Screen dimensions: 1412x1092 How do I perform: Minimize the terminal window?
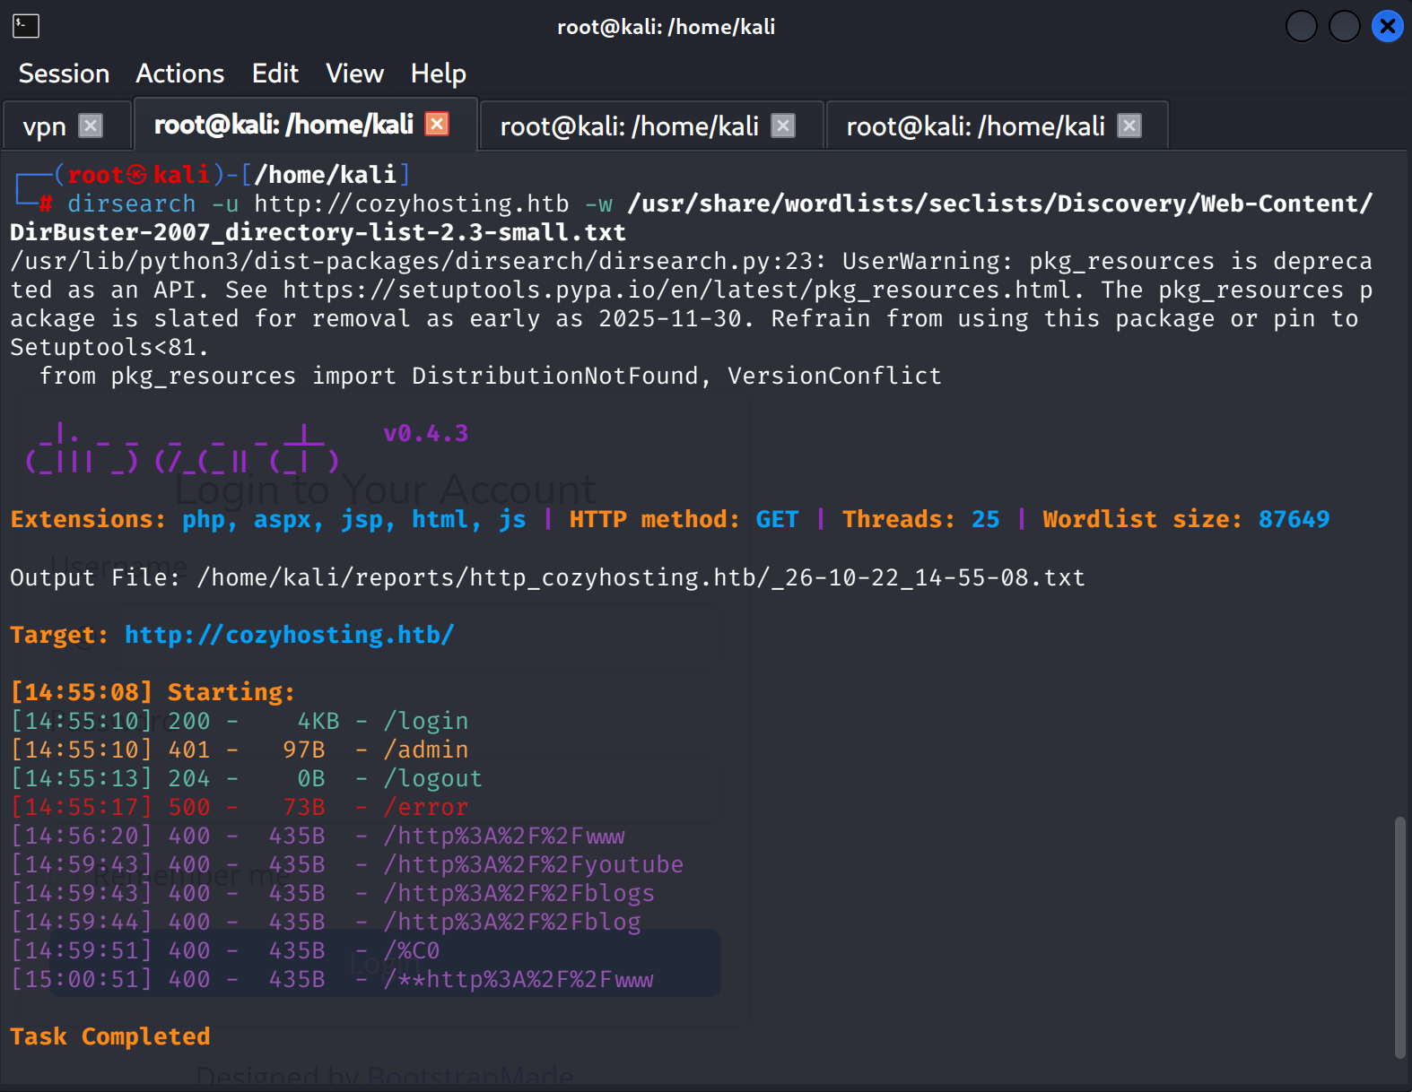(x=1302, y=26)
